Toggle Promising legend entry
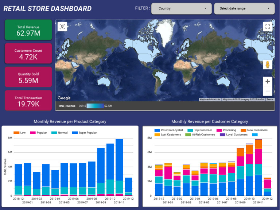 pyautogui.click(x=226, y=130)
